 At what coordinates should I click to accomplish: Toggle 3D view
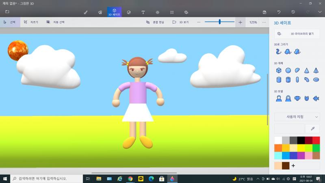click(x=180, y=22)
